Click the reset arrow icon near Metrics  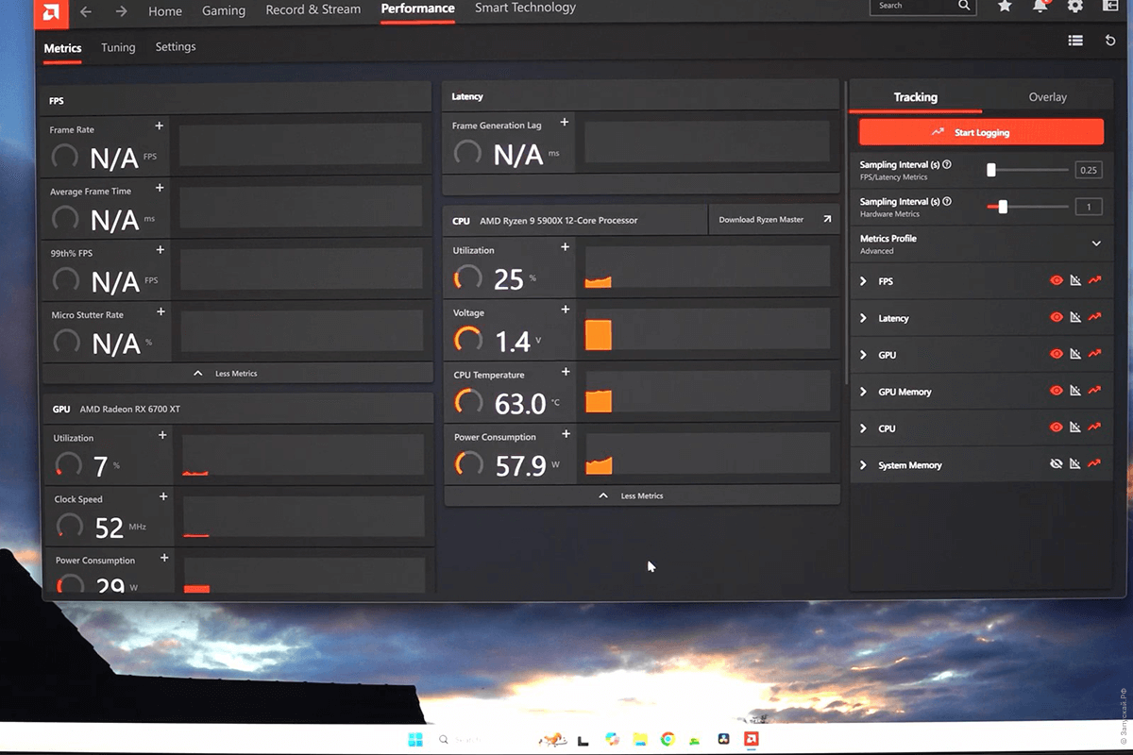(1110, 41)
